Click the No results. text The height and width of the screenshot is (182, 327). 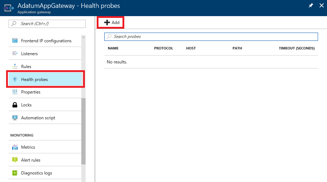pyautogui.click(x=117, y=62)
